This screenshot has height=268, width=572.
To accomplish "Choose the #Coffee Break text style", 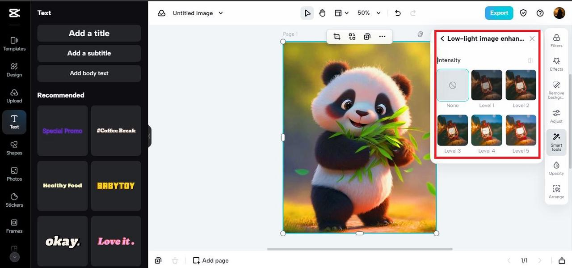I will (x=116, y=131).
